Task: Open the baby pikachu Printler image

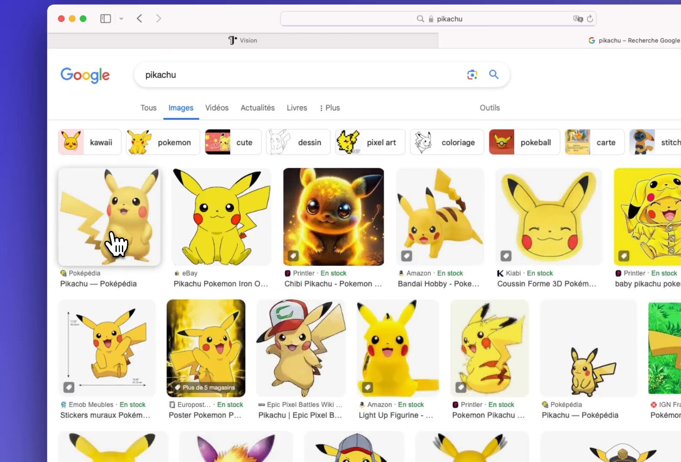Action: coord(648,217)
